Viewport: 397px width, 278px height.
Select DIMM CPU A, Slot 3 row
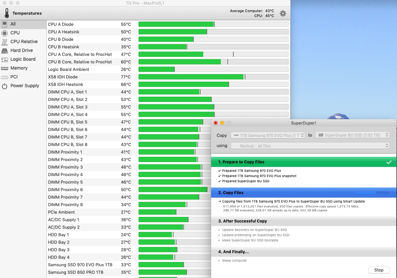click(x=168, y=107)
